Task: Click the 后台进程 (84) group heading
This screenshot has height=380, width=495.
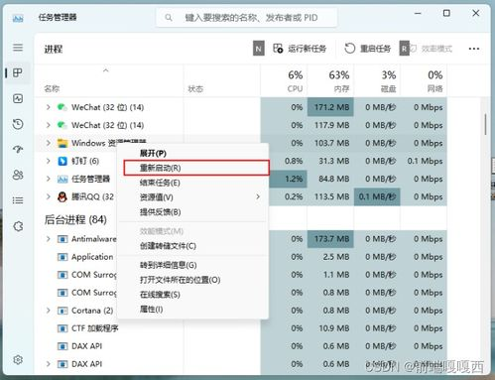Action: pos(75,219)
